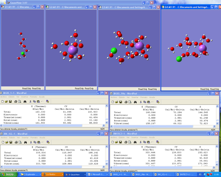221x177 pixels.
Task: Open the Archivo menu in 8H2O_1-1 WordPad
Action: [4, 97]
